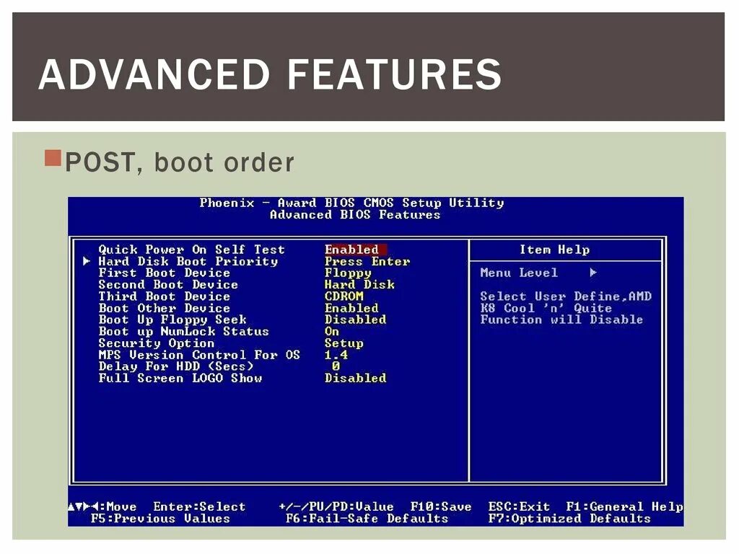Change the CDROM boot device value
739x554 pixels.
tap(344, 296)
